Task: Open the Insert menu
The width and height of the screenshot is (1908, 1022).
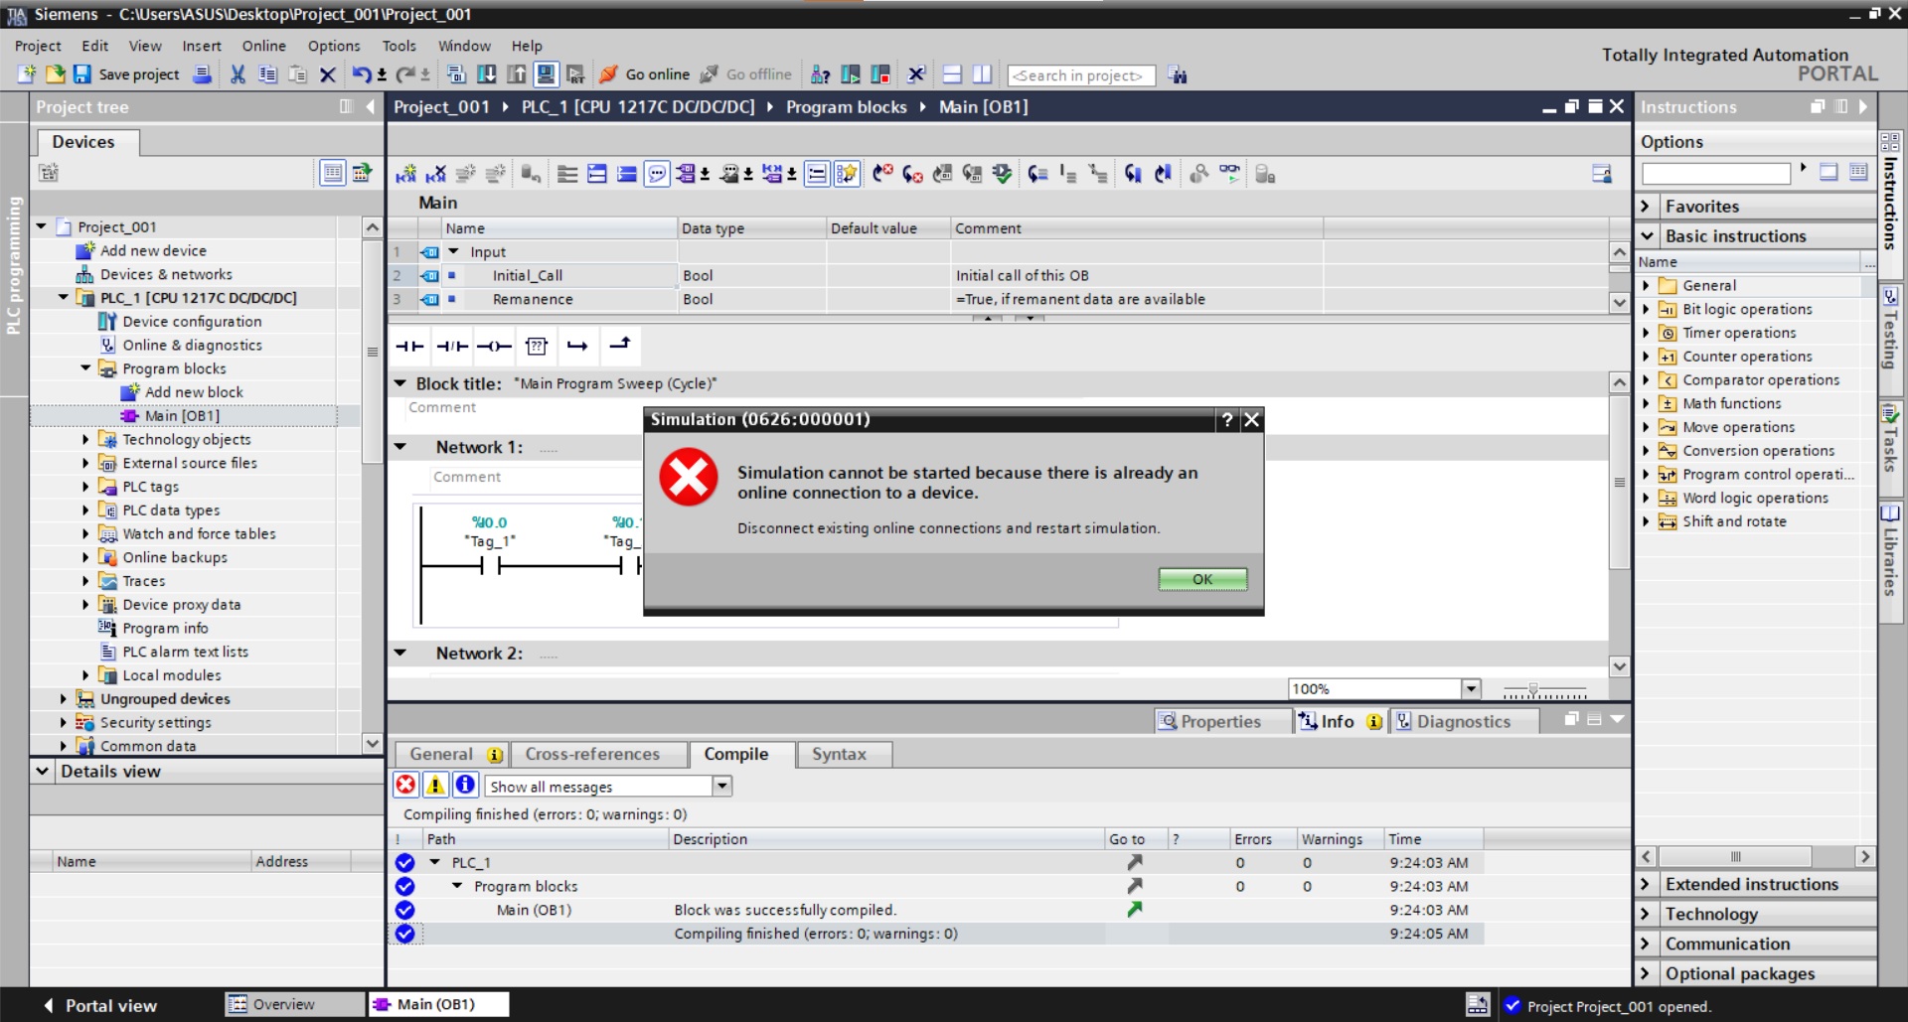Action: click(202, 46)
